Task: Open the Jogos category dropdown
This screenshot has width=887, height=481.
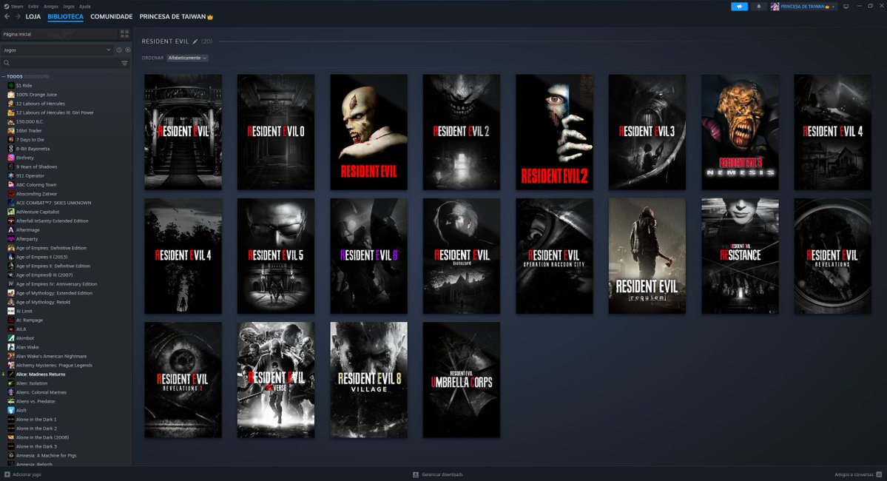Action: (56, 50)
